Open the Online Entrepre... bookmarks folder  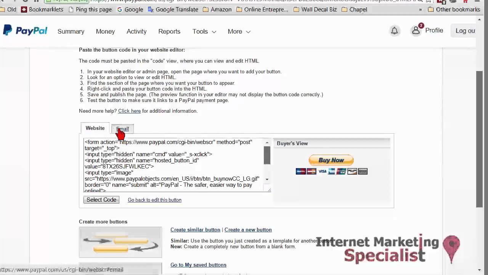click(x=262, y=9)
